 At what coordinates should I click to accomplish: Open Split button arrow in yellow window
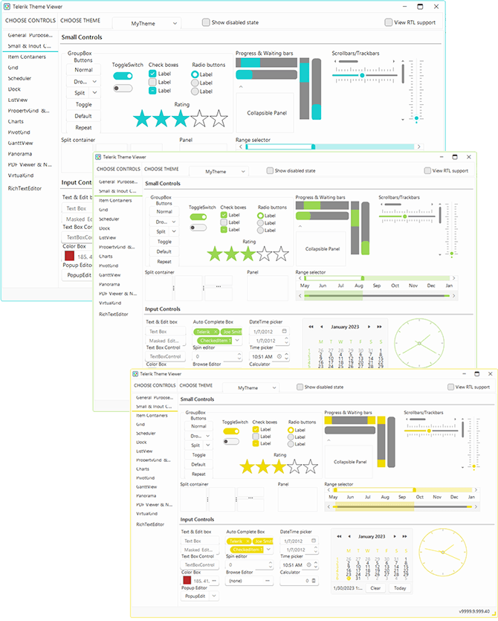coord(207,445)
